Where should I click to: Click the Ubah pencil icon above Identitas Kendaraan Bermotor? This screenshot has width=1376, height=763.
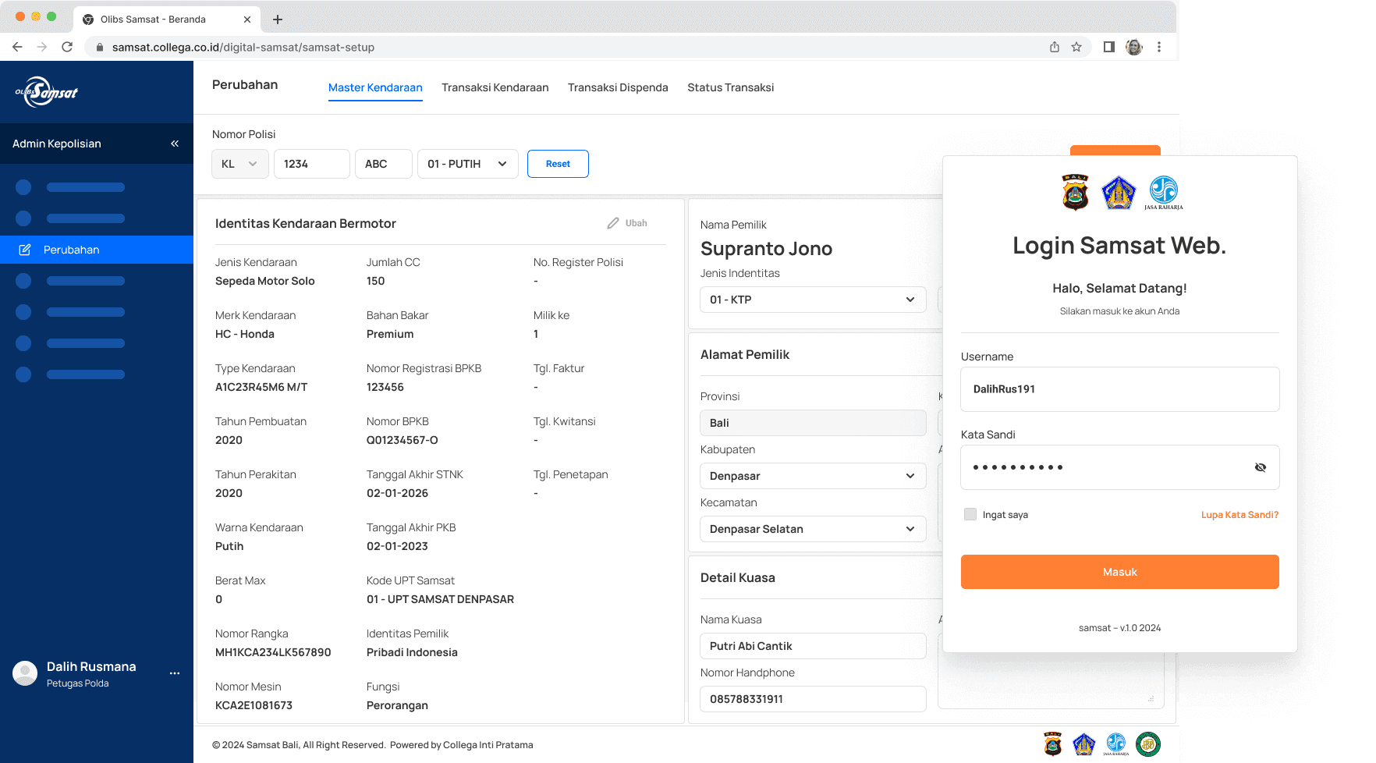[x=615, y=222]
